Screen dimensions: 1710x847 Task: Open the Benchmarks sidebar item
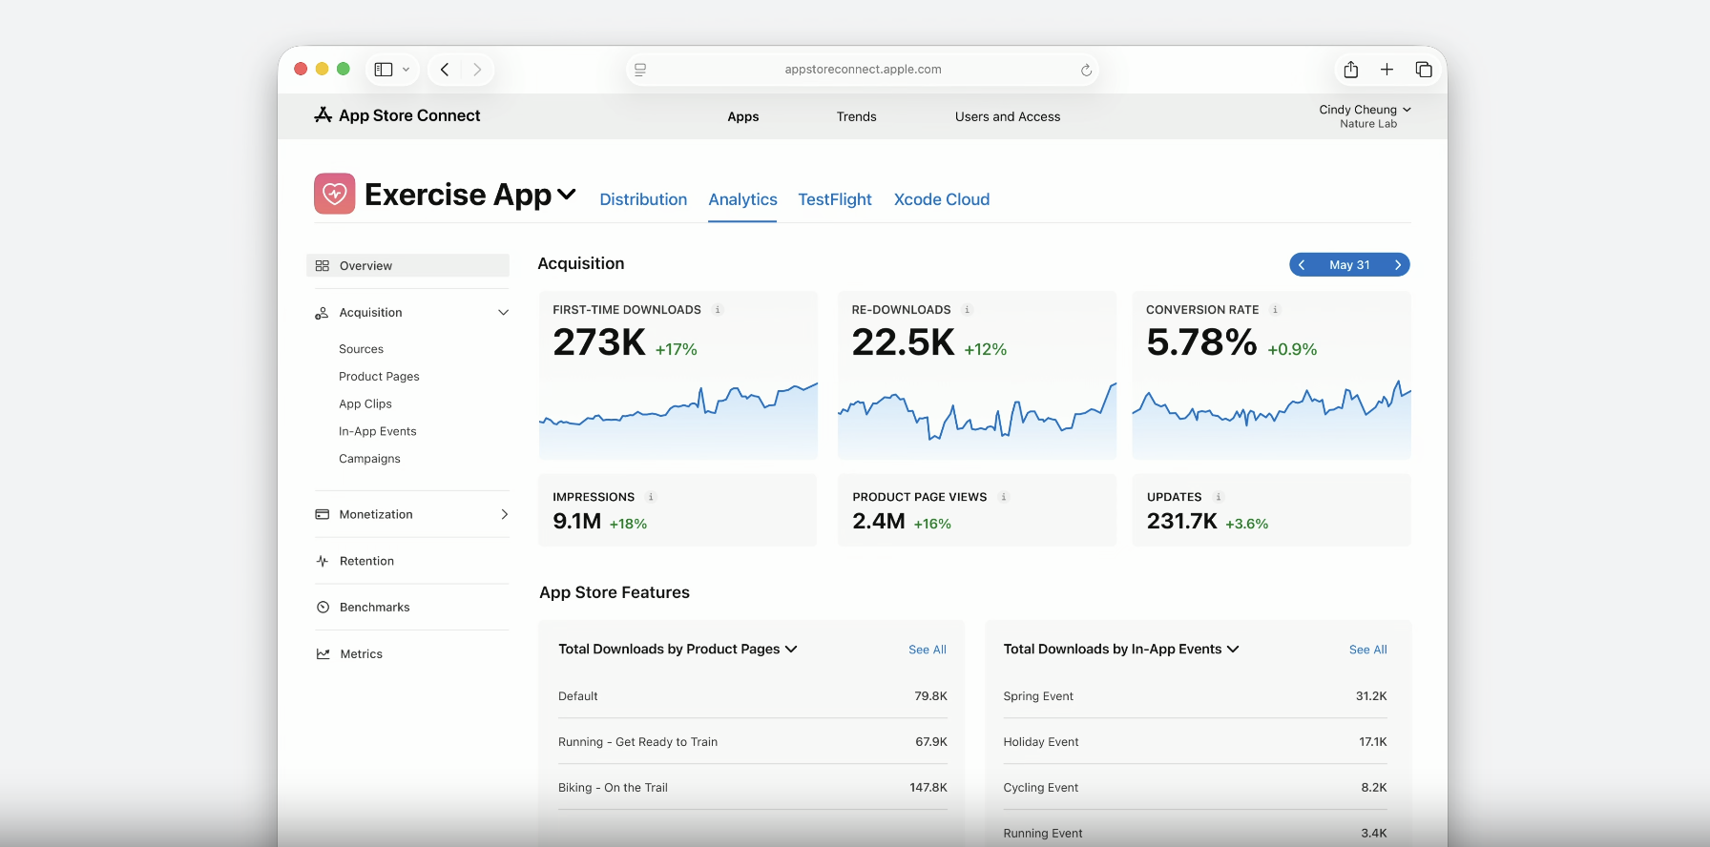click(x=374, y=608)
